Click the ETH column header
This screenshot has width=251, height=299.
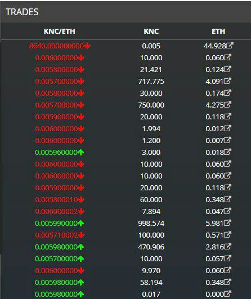pyautogui.click(x=218, y=32)
